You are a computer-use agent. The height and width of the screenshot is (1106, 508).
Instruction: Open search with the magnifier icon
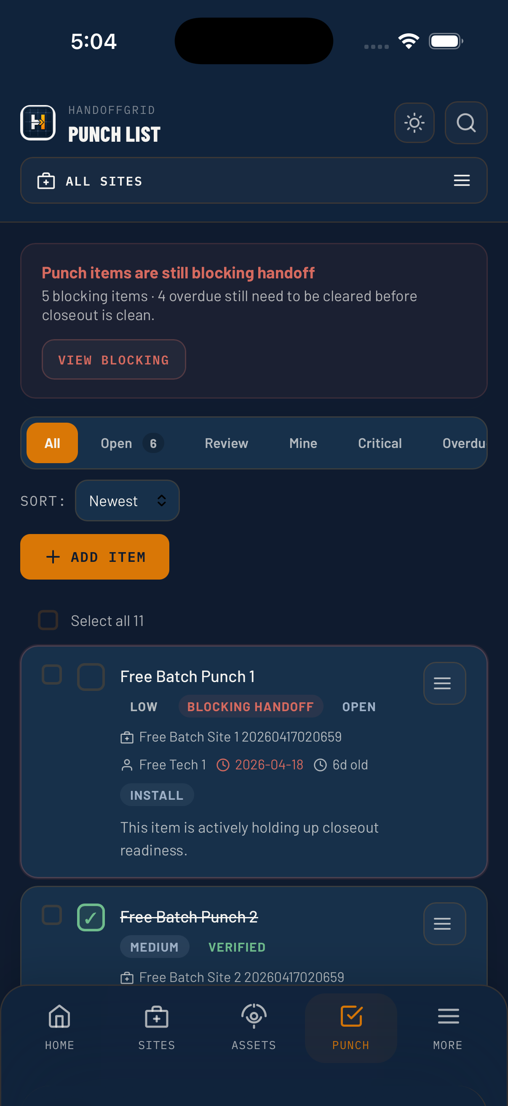click(466, 123)
